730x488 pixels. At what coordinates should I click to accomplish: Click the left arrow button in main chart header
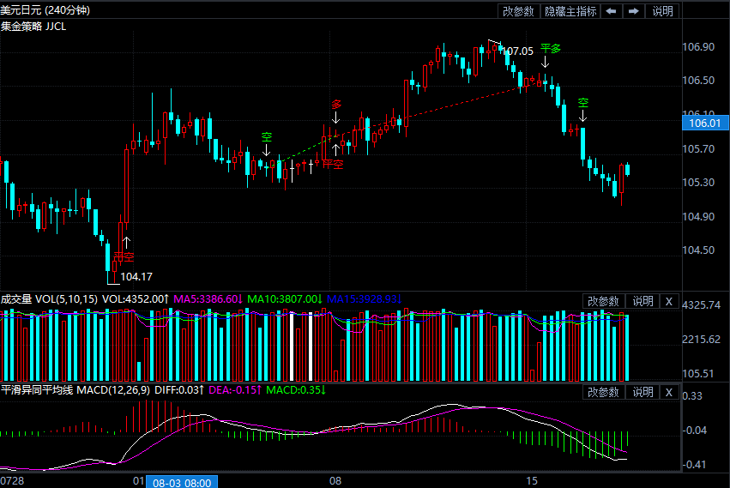coord(611,11)
